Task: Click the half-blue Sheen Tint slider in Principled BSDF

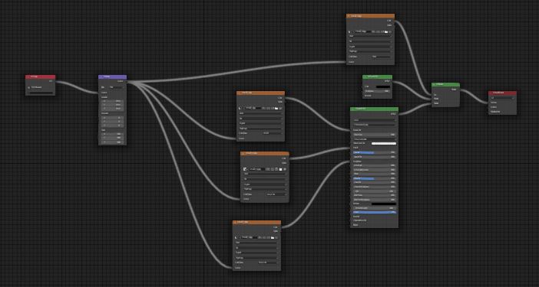Action: click(375, 178)
